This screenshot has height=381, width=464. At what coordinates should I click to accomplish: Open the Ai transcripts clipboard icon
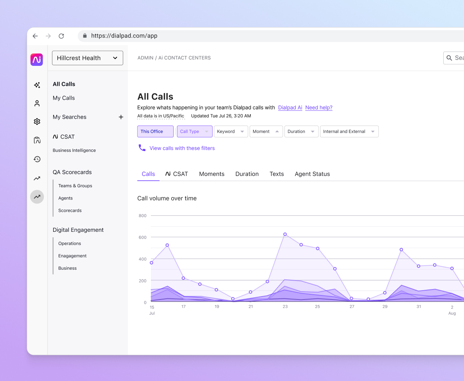(x=37, y=140)
